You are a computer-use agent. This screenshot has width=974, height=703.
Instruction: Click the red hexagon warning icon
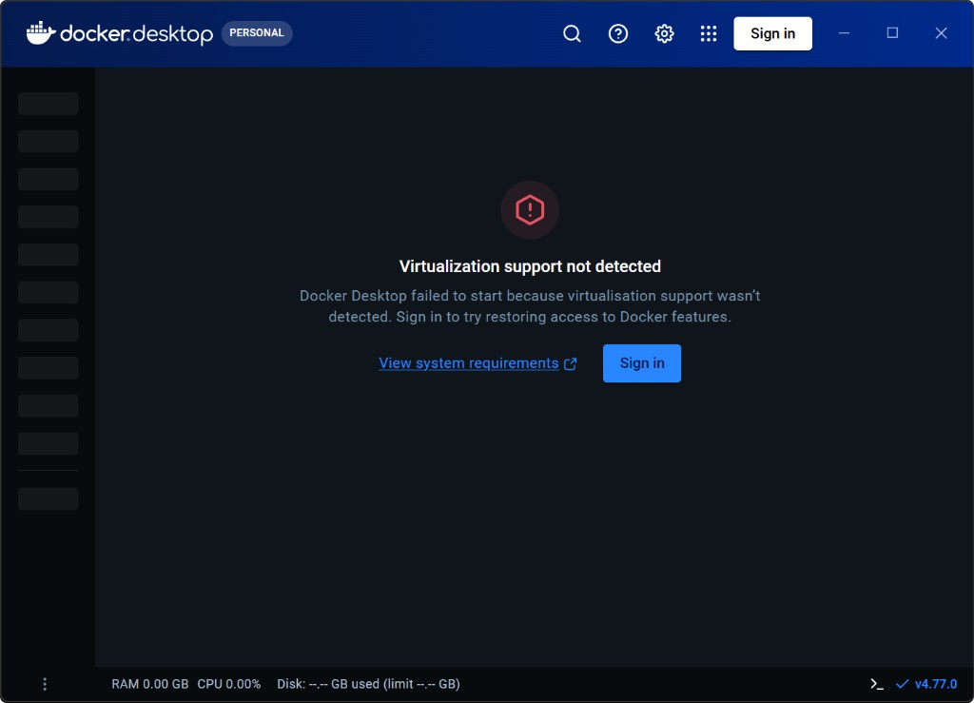pyautogui.click(x=530, y=210)
